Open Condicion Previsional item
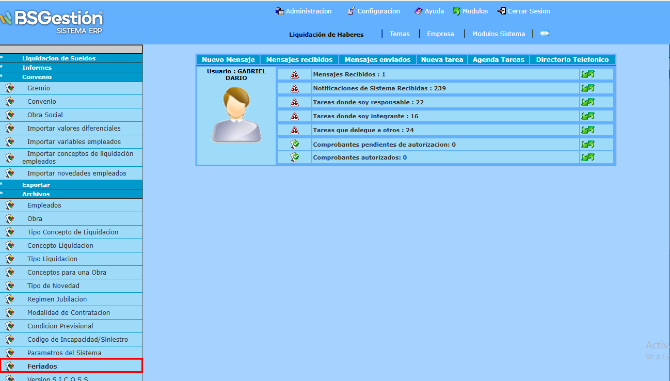The height and width of the screenshot is (381, 670). click(60, 326)
